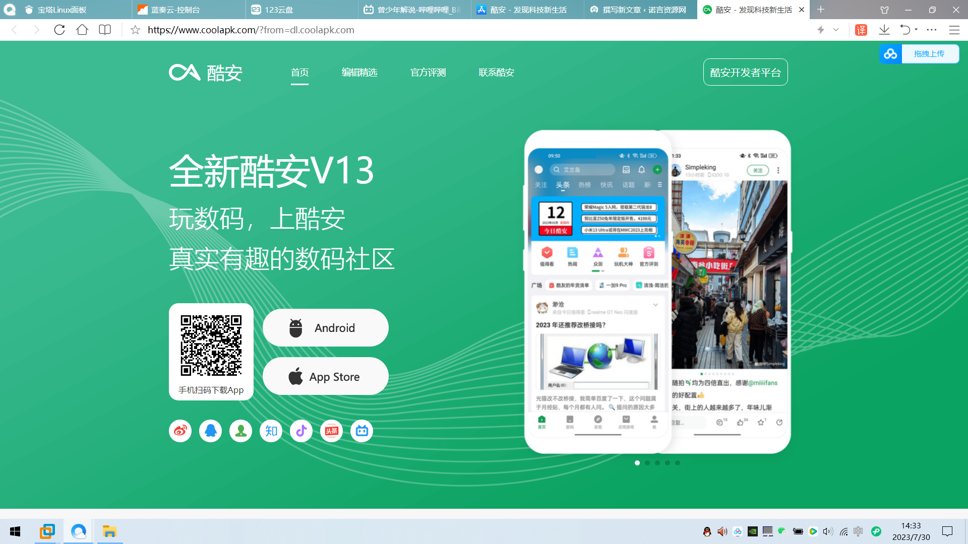Open the Windows Start menu
This screenshot has height=544, width=968.
coord(15,531)
